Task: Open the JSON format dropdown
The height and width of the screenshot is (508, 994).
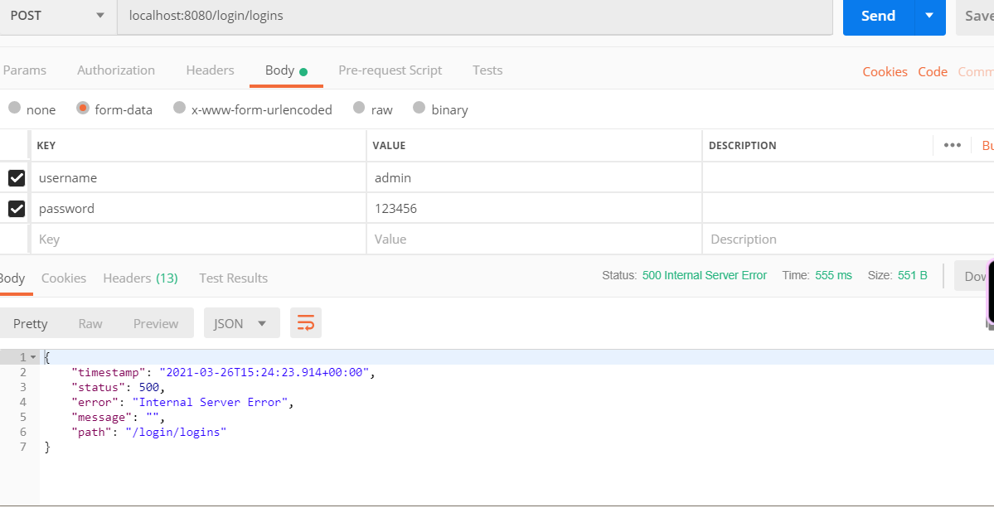Action: (241, 324)
